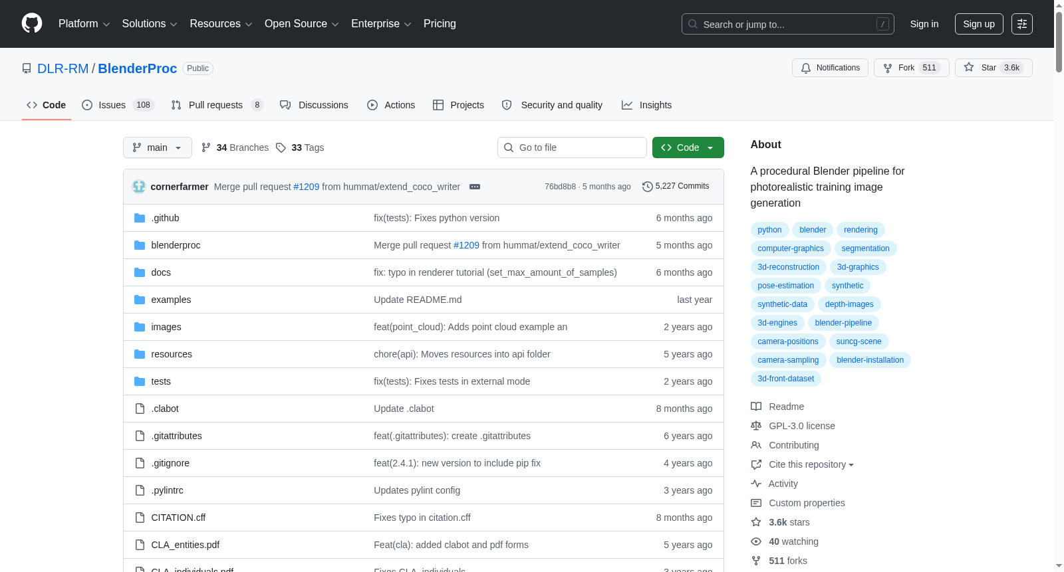Viewport: 1064px width, 572px height.
Task: Open the Pull requests tab
Action: pos(217,105)
